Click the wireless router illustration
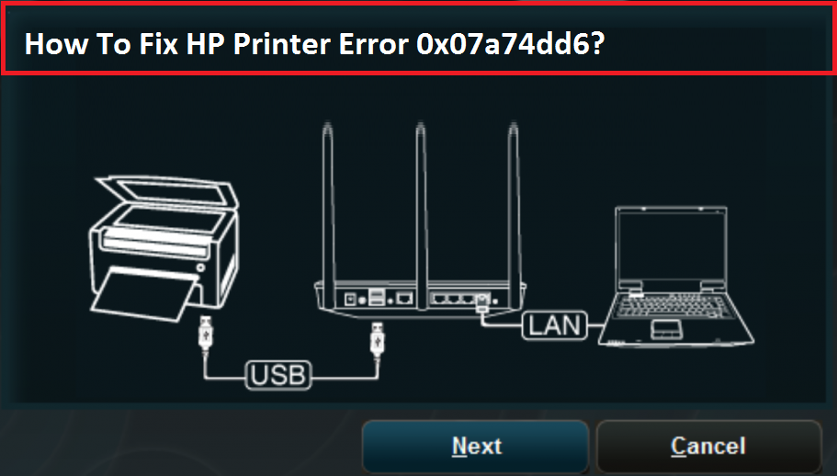This screenshot has width=837, height=476. (421, 220)
